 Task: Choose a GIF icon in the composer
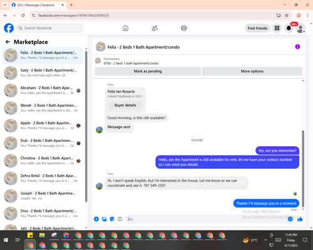coord(120,219)
